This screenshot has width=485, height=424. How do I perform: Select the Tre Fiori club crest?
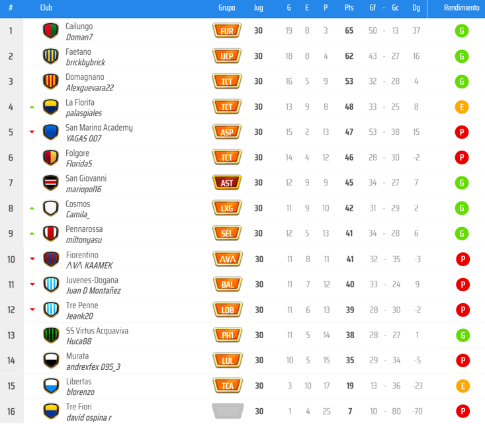click(51, 411)
